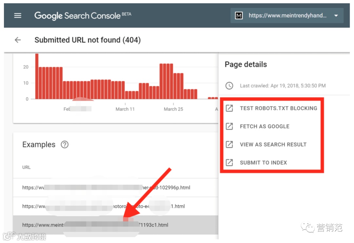The image size is (354, 243).
Task: Click the Last crawled date text
Action: pos(283,86)
